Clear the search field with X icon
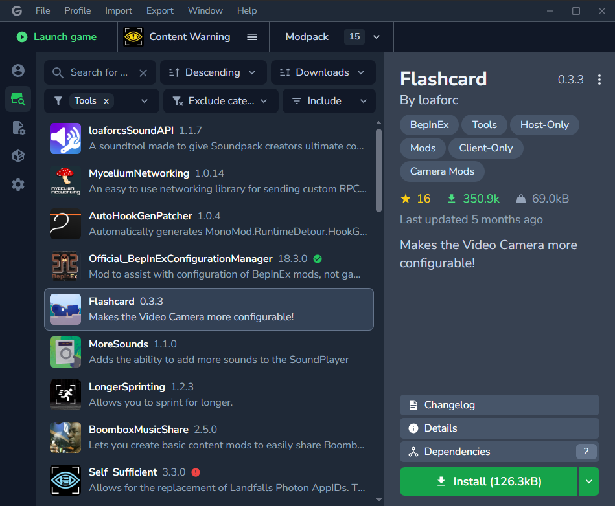This screenshot has height=506, width=615. (x=143, y=73)
